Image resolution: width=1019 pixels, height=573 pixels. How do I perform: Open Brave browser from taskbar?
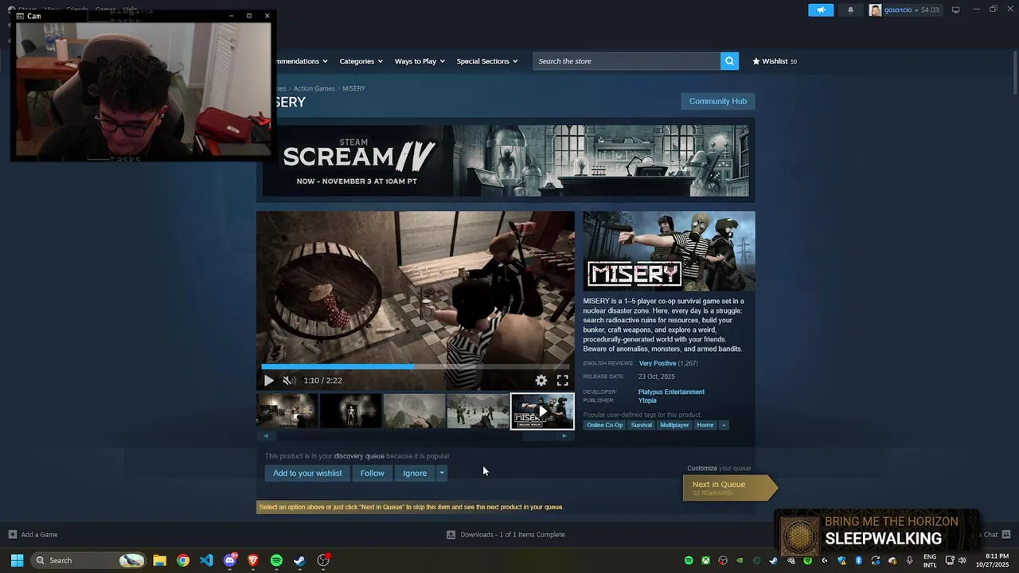click(x=253, y=560)
